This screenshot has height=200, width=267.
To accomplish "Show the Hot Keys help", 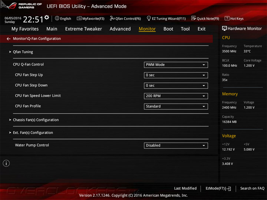I will 234,19.
